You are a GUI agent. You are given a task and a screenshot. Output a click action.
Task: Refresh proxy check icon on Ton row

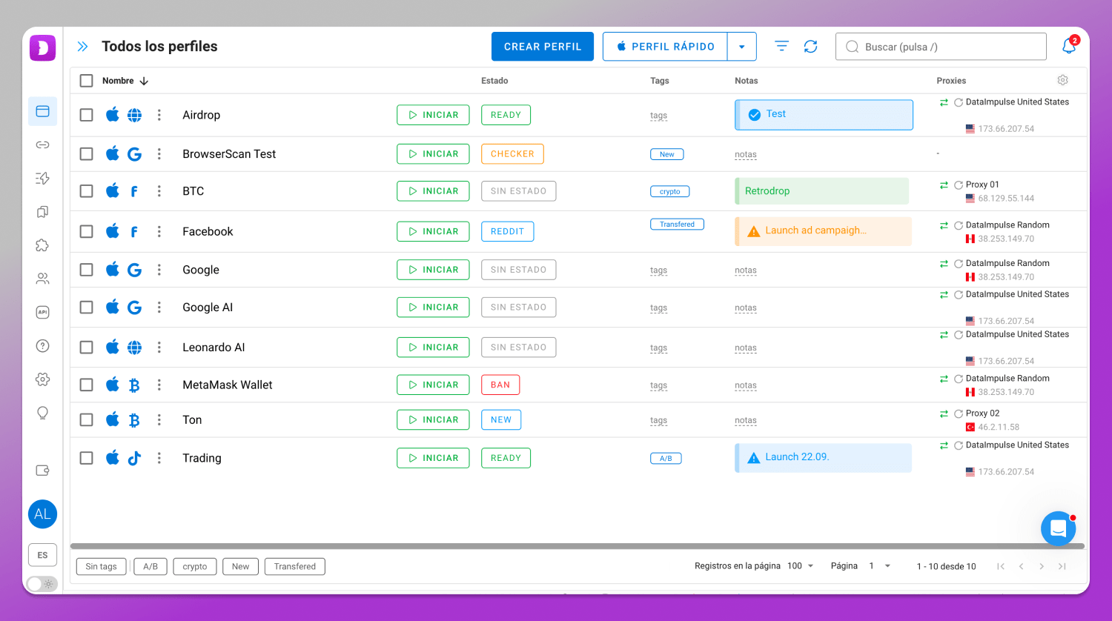coord(958,414)
